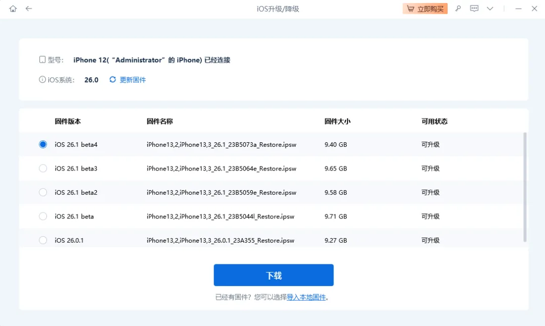The width and height of the screenshot is (545, 326).
Task: Select the iOS 26.1 beta4 radio button
Action: [x=43, y=144]
